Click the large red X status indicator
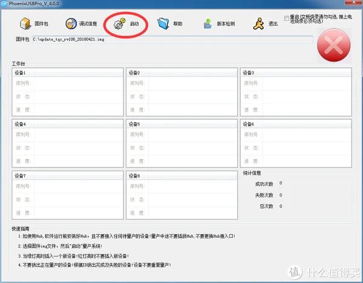The image size is (363, 283). pyautogui.click(x=333, y=45)
